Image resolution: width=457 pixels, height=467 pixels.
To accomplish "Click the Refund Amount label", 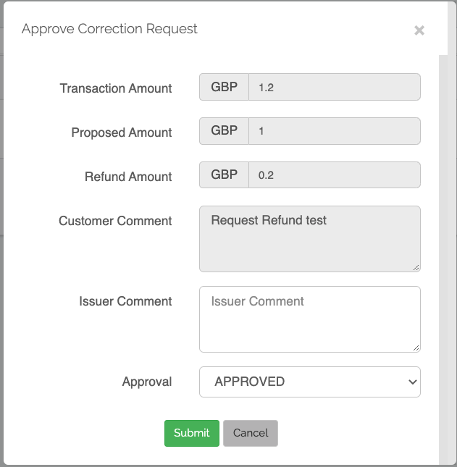I will click(128, 177).
